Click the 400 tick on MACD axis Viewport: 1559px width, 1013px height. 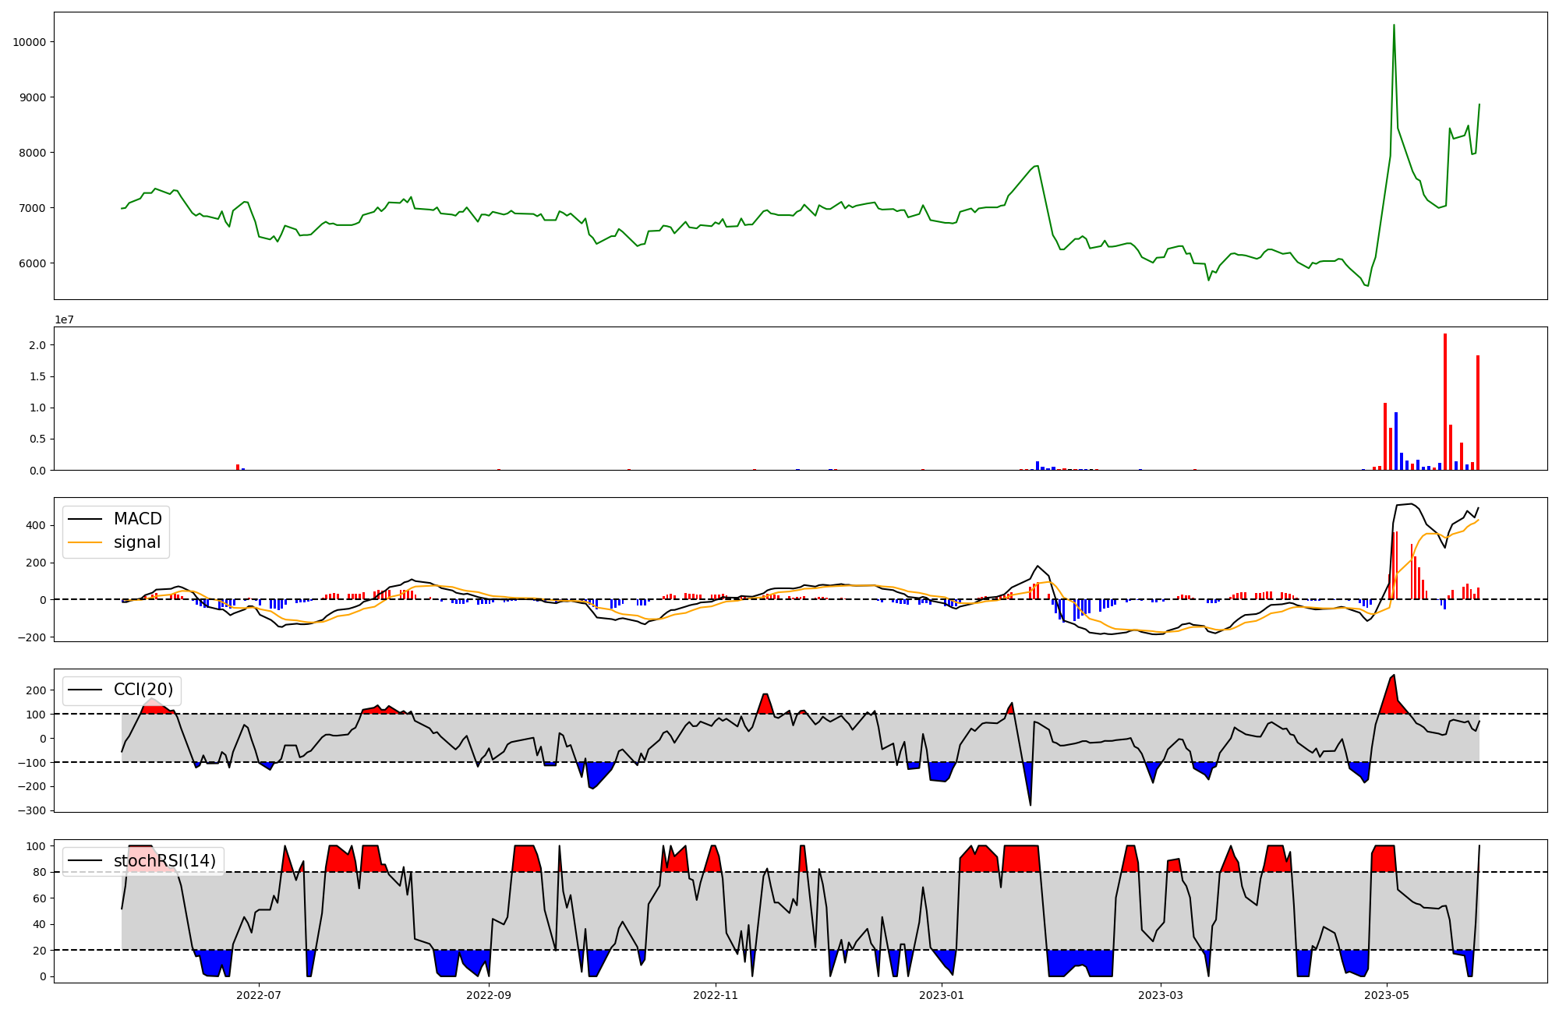click(37, 525)
